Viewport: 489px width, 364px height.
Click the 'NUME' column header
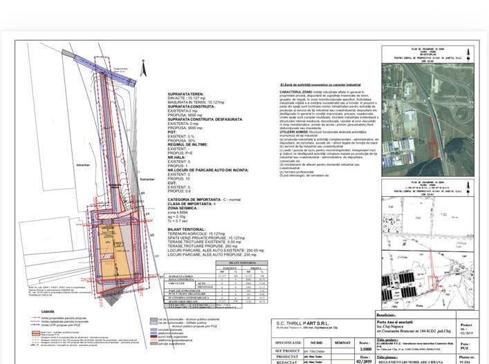[x=317, y=343]
